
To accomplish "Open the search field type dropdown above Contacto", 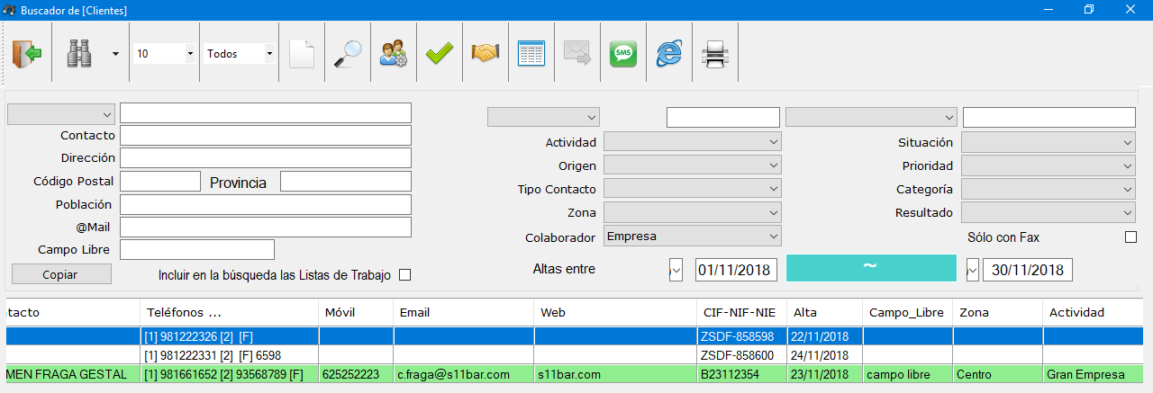I will (x=61, y=114).
